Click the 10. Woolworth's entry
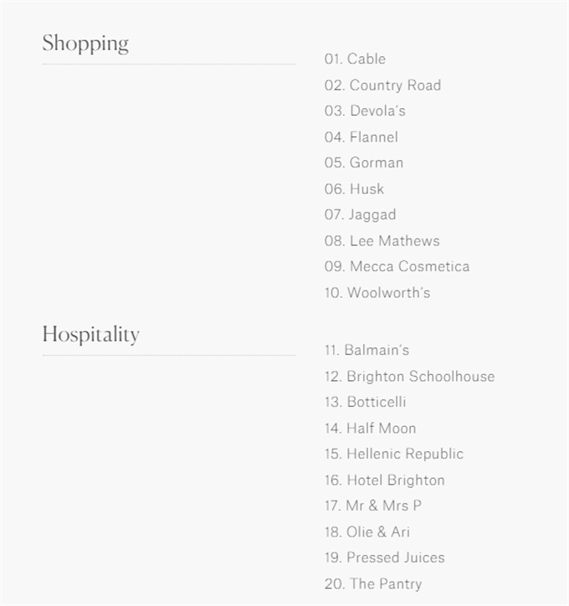The image size is (569, 606). tap(377, 293)
